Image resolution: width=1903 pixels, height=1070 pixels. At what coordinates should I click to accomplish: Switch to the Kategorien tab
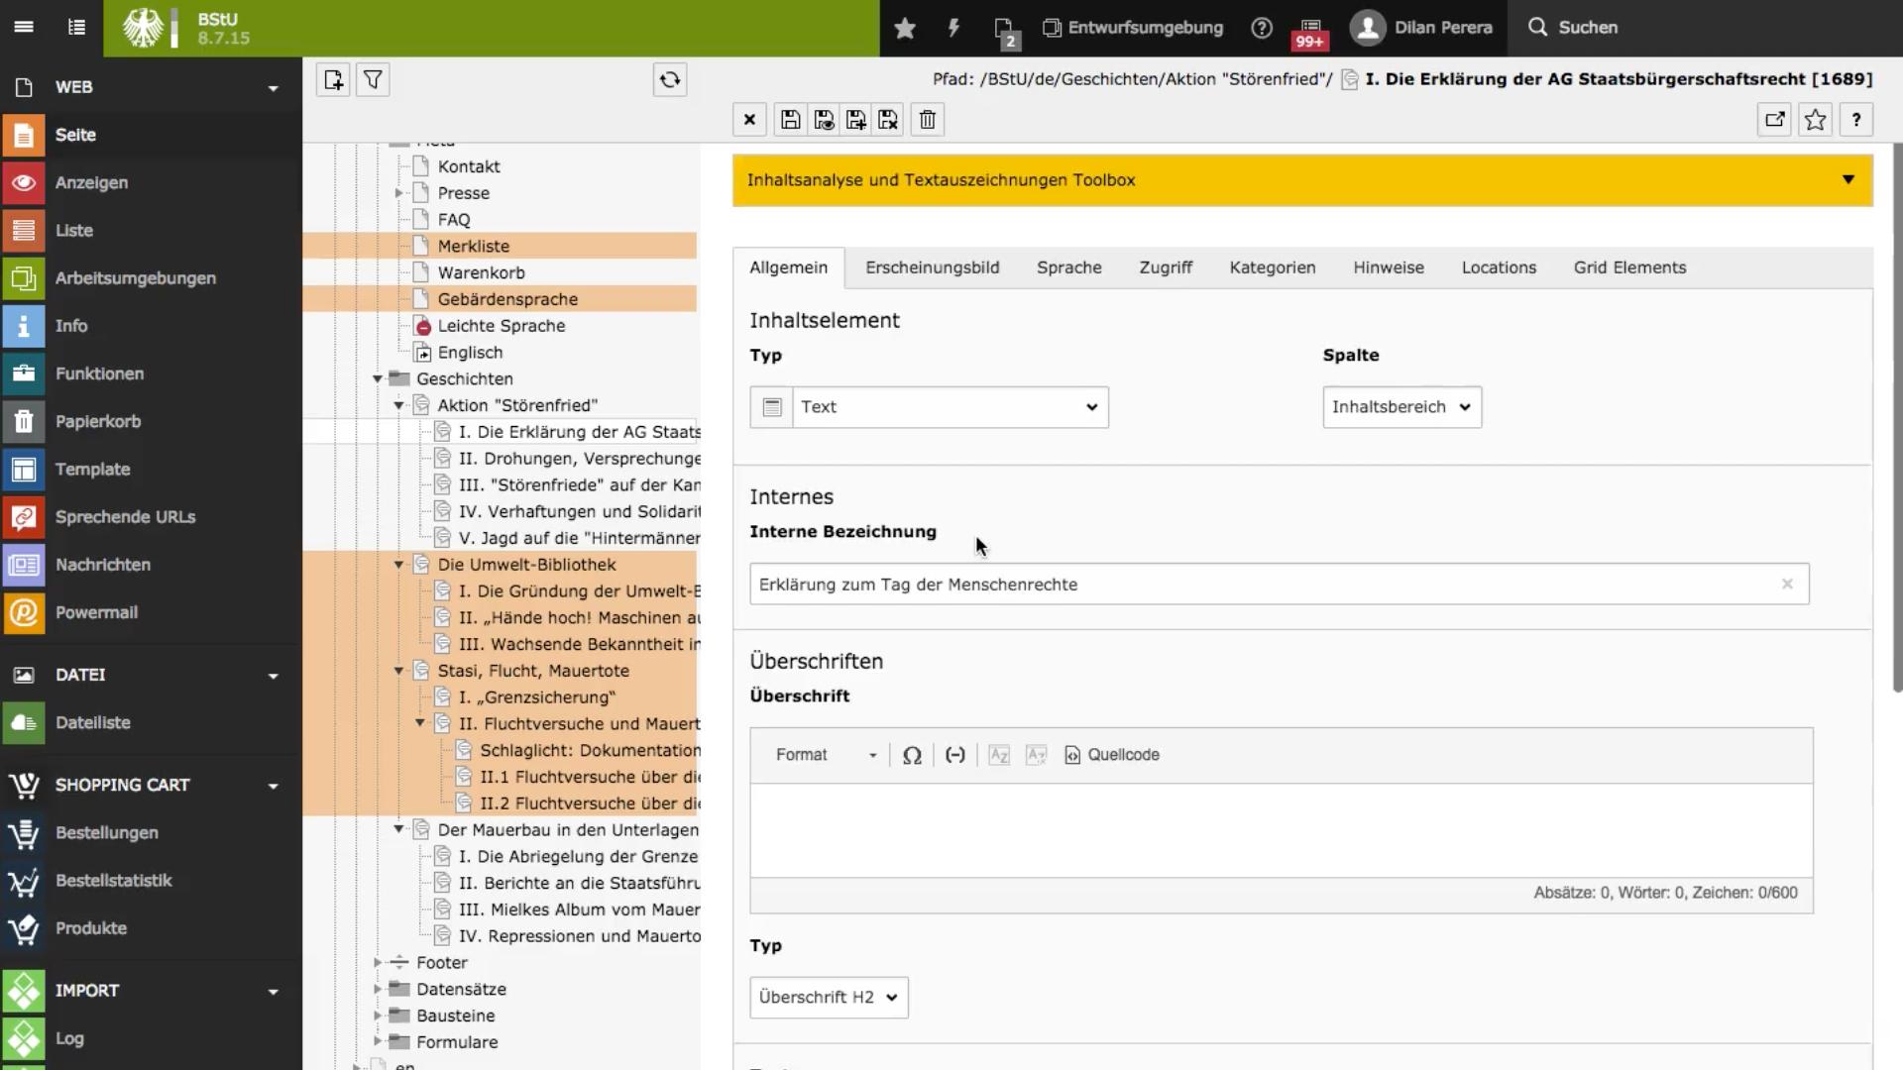click(x=1273, y=267)
